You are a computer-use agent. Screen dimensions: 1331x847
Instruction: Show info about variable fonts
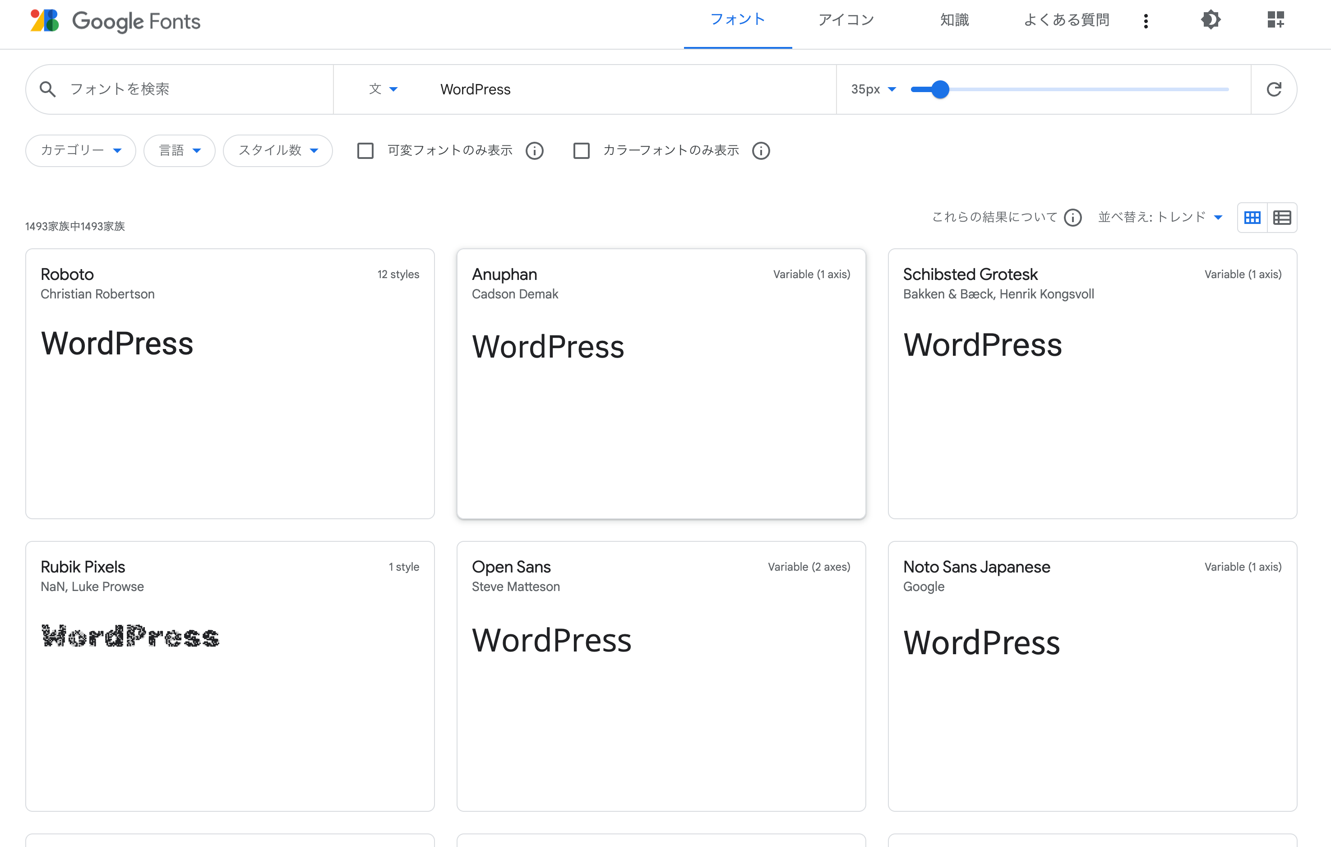(535, 150)
